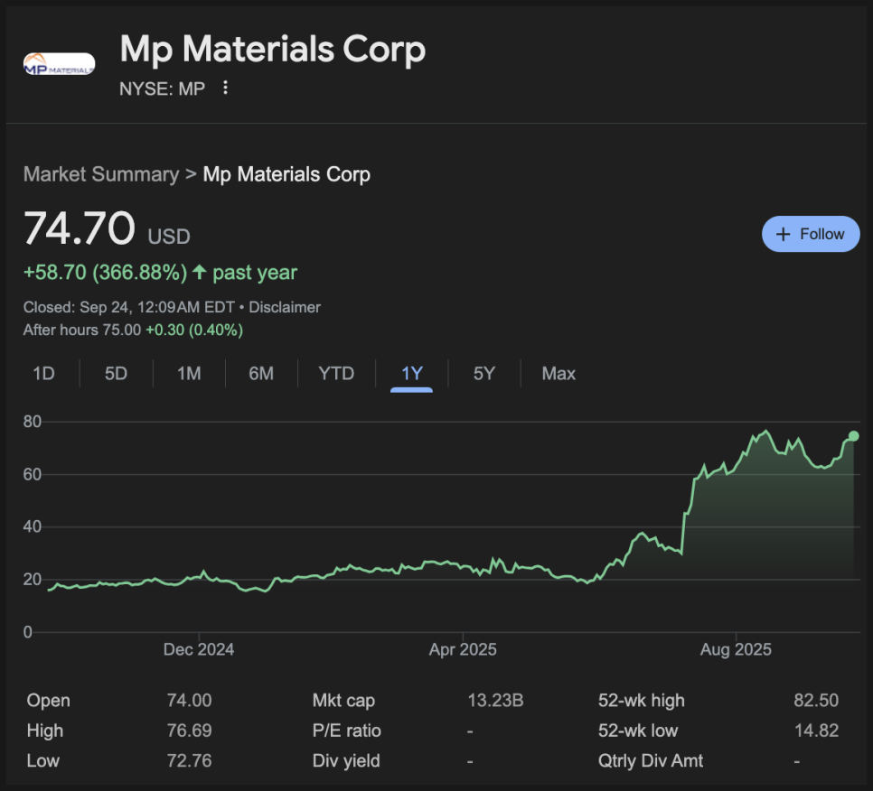Click the 52-wk low value 14.82
Screen dimensions: 873x791
coord(816,731)
